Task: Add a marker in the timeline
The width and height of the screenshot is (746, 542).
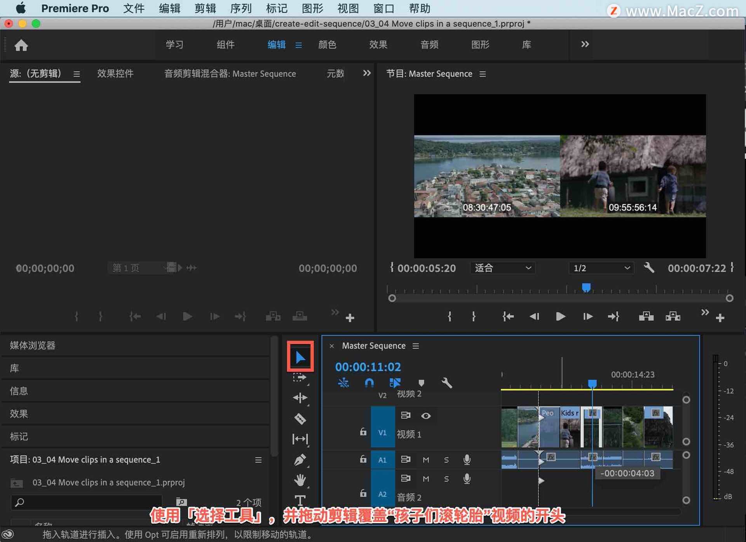Action: (421, 383)
